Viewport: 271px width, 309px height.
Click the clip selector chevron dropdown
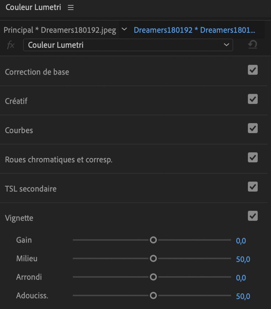124,29
